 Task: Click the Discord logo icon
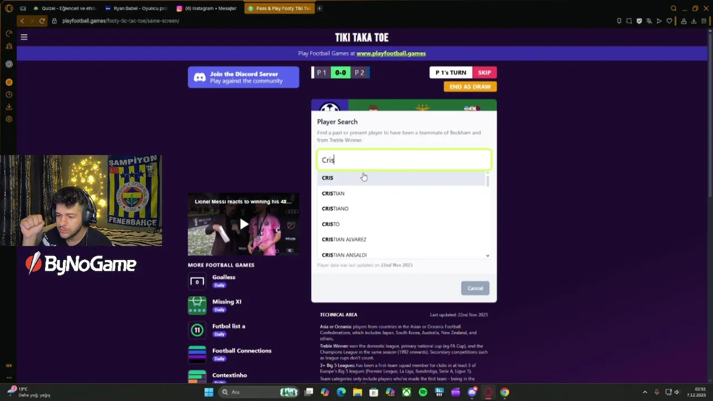click(x=199, y=77)
